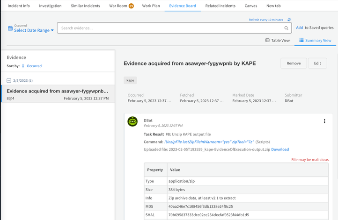338x220 pixels.
Task: Open the Select Date Range dropdown
Action: click(x=34, y=30)
